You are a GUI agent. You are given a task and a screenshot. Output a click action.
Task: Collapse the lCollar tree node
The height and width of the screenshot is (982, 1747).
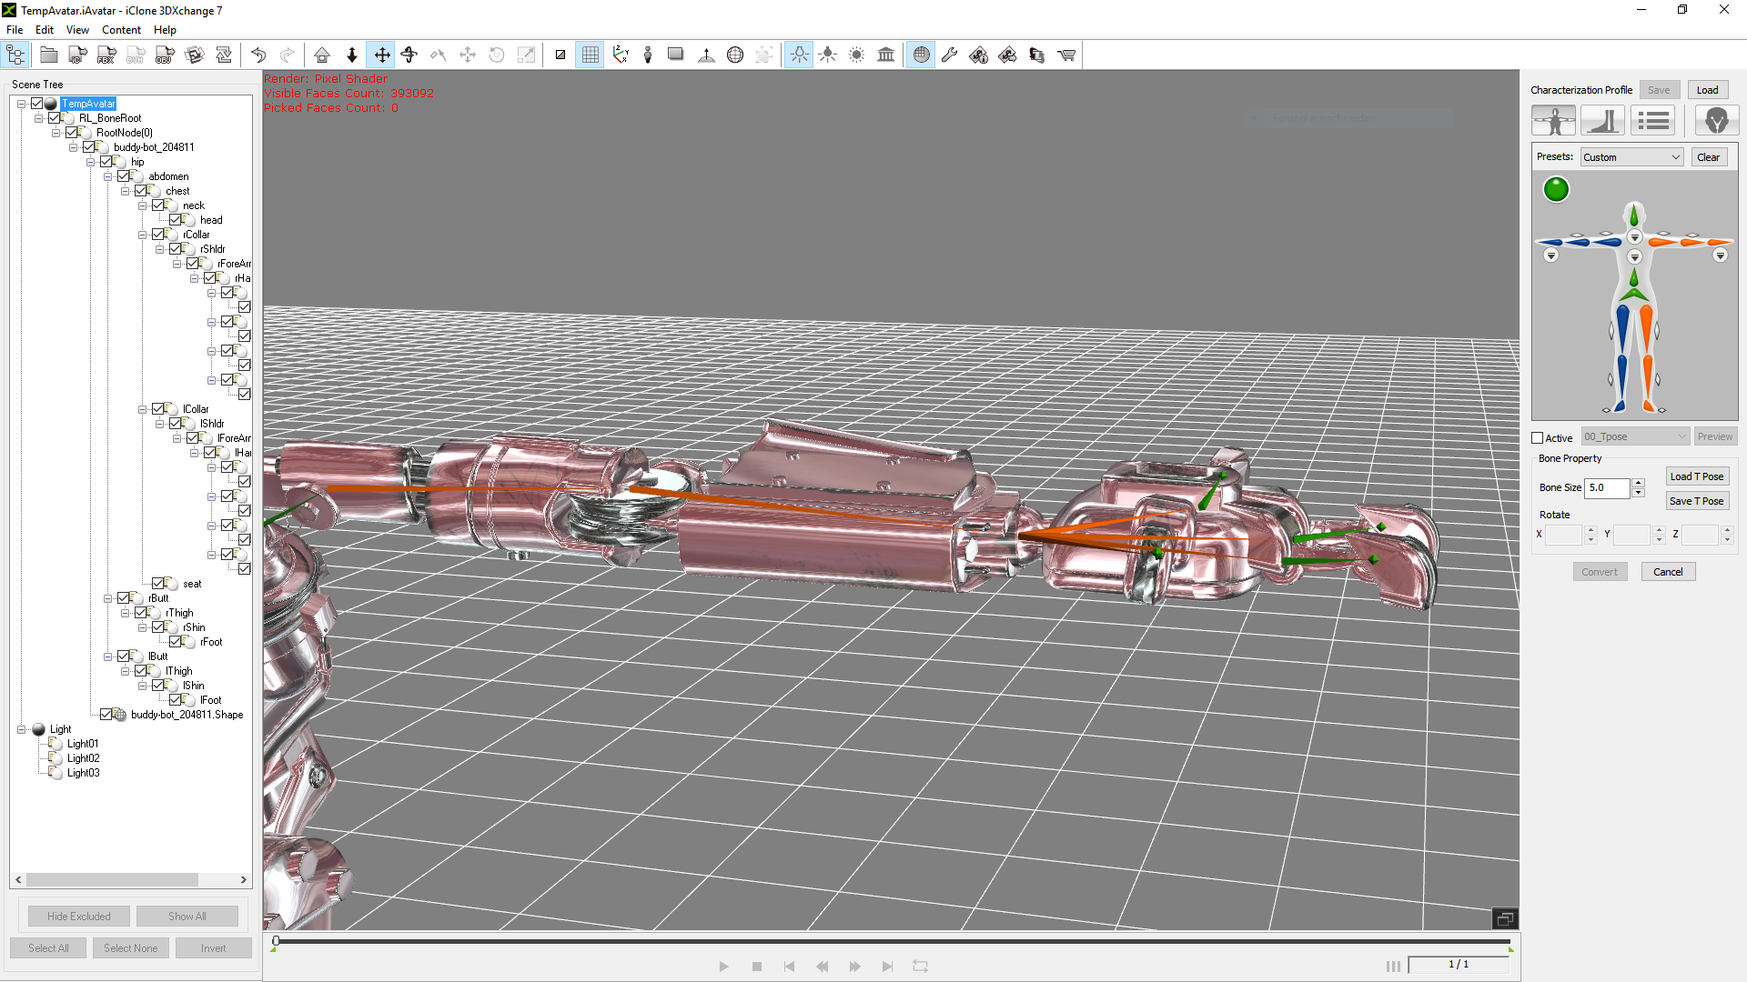142,409
